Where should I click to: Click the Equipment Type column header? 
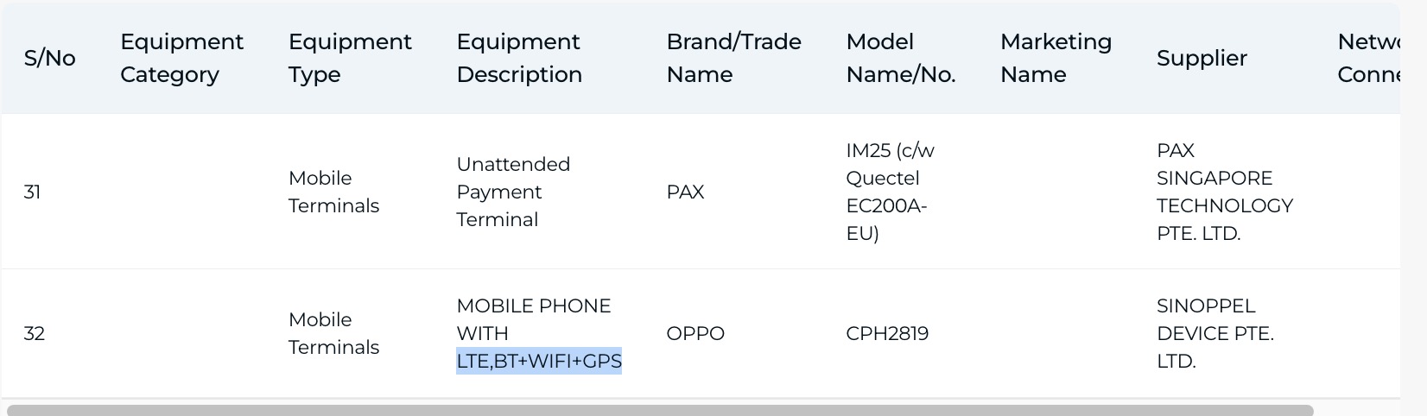pyautogui.click(x=350, y=58)
